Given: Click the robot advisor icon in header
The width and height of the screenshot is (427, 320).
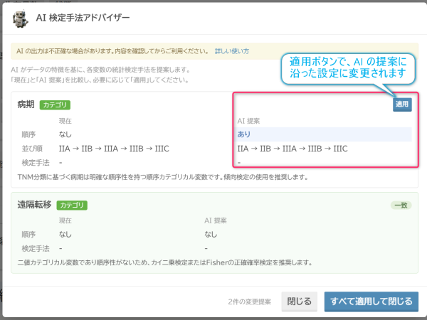Looking at the screenshot, I should 20,19.
